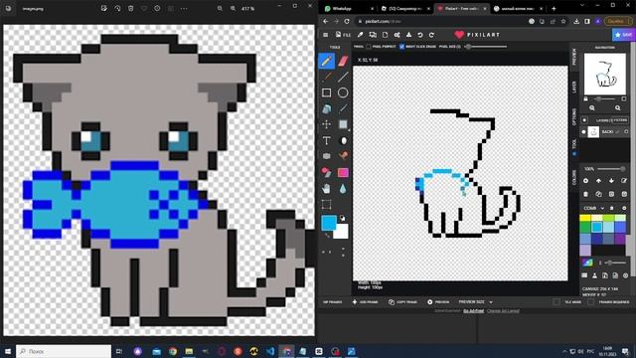This screenshot has width=636, height=358.
Task: Click the Preview play button
Action: pos(438,302)
